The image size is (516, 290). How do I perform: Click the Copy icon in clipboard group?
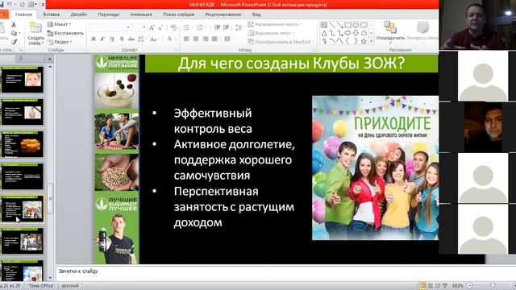(14, 33)
